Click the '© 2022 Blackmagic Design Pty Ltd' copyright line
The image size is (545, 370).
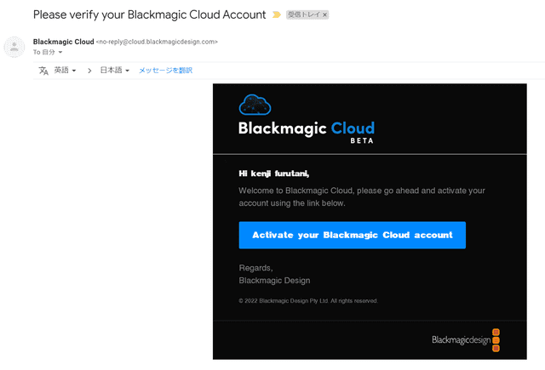point(308,301)
